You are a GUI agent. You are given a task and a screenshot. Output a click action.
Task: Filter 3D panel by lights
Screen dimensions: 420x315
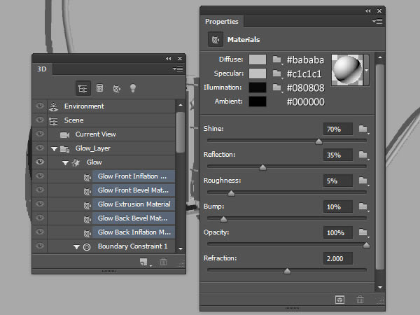(133, 88)
